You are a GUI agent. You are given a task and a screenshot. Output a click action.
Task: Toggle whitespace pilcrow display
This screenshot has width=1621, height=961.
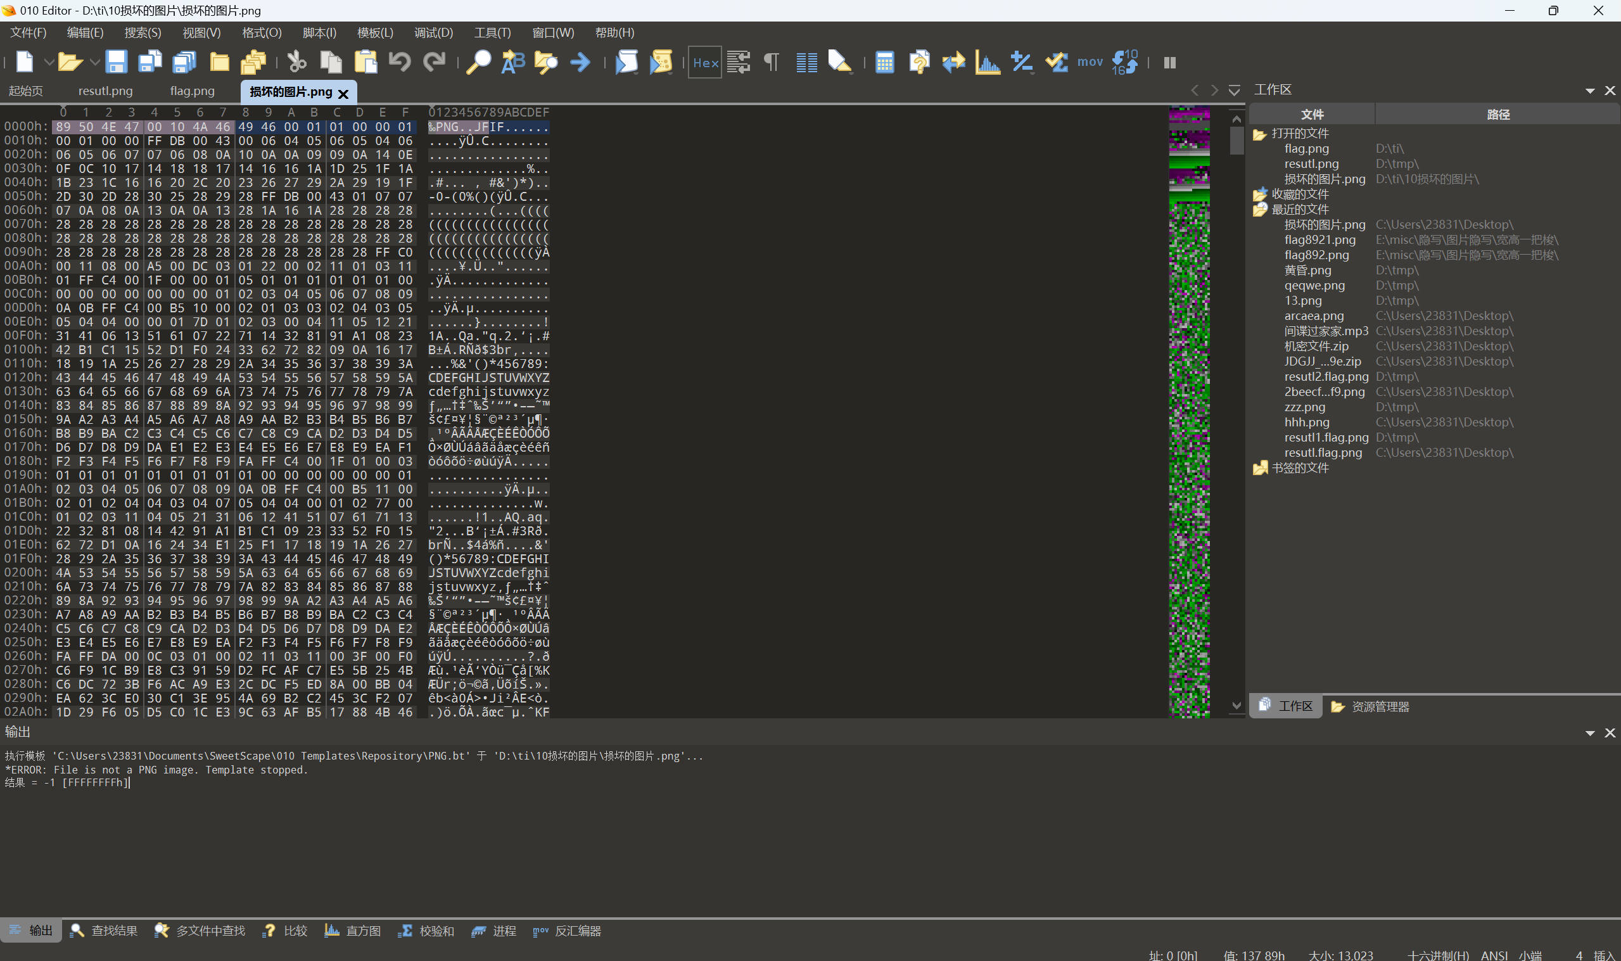(x=771, y=62)
